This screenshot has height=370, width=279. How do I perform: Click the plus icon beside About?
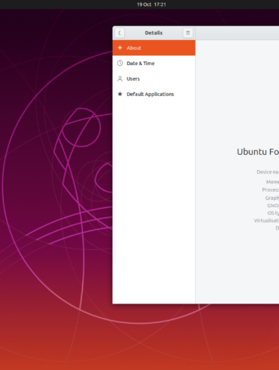(120, 48)
